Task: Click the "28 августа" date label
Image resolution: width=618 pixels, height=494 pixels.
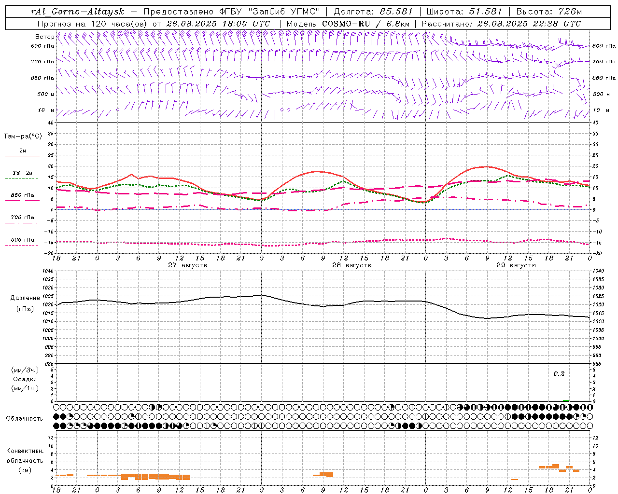Action: pos(352,265)
